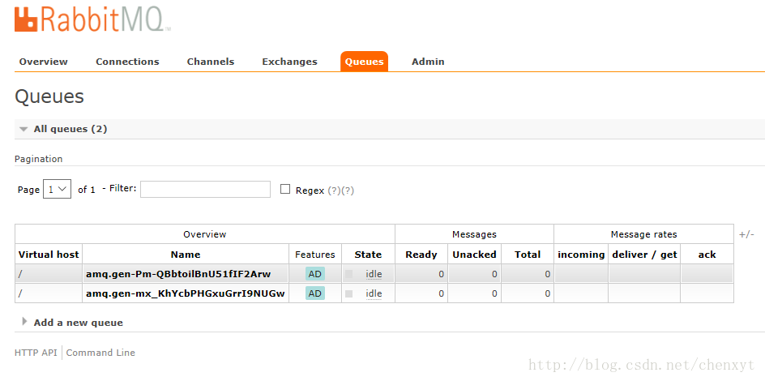Viewport: 765px width, 381px height.
Task: Click state indicator square for amq.gen-mx queue
Action: click(x=348, y=293)
